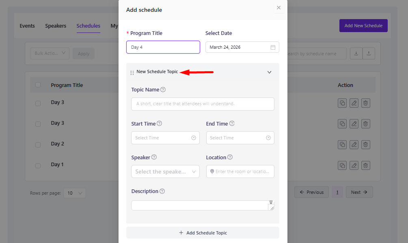
Task: Switch to the Events tab
Action: point(27,26)
